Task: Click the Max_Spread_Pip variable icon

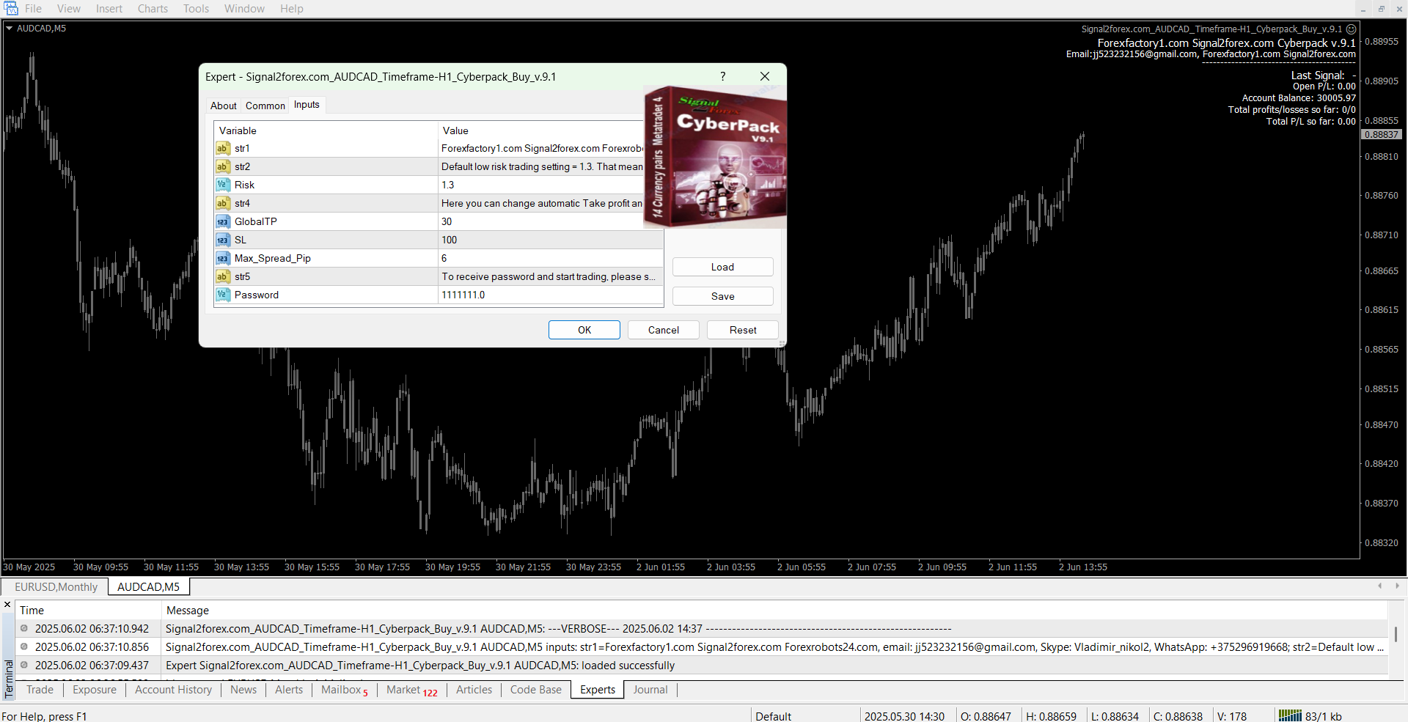Action: (223, 259)
